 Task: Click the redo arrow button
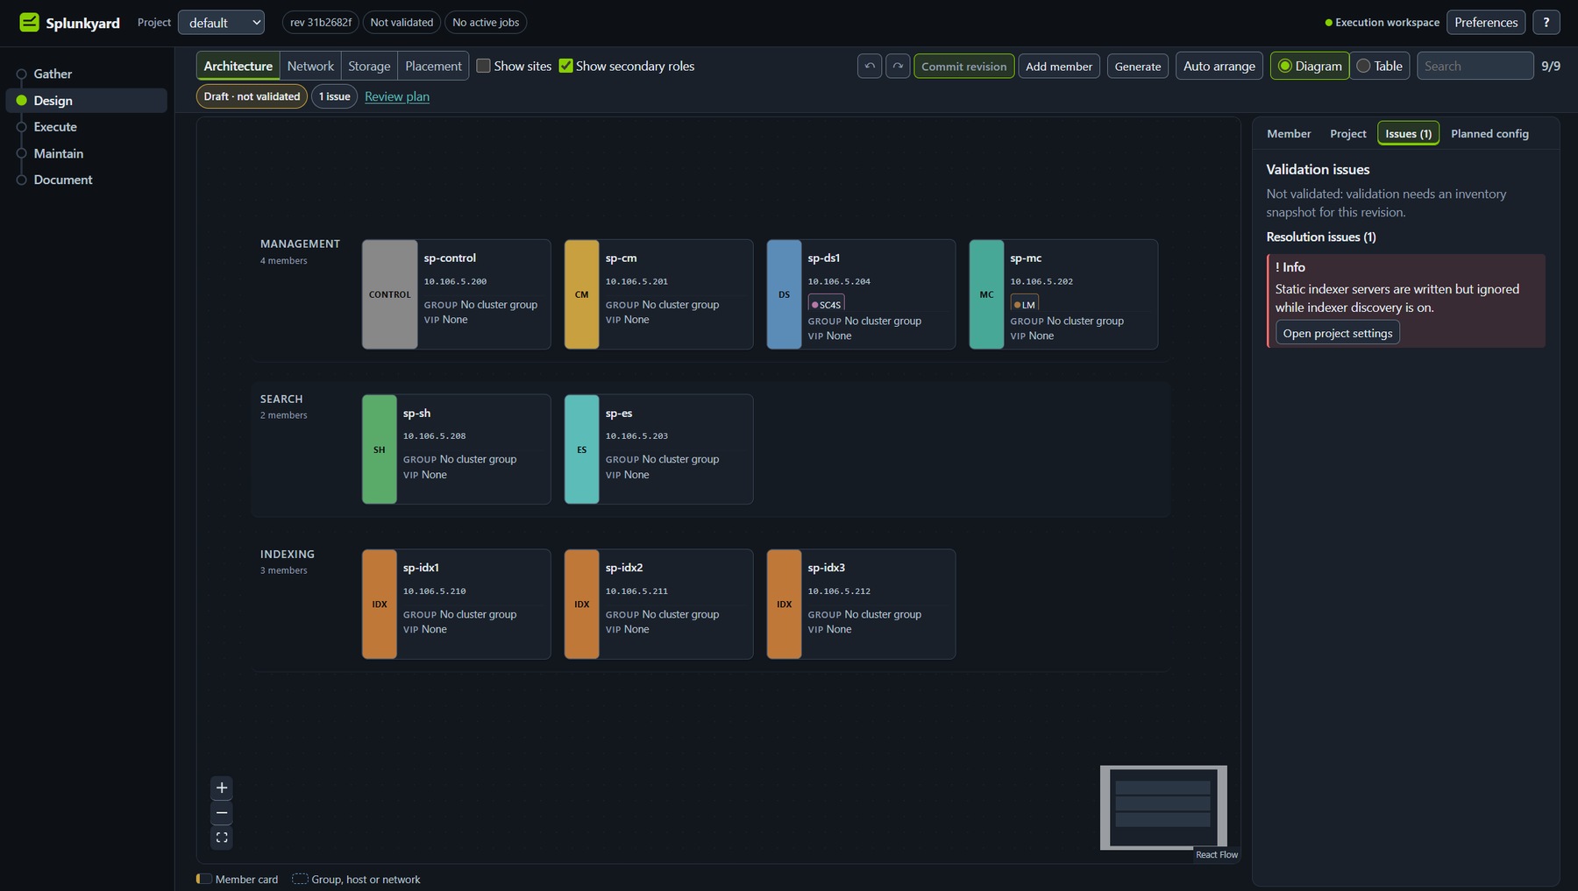tap(898, 66)
